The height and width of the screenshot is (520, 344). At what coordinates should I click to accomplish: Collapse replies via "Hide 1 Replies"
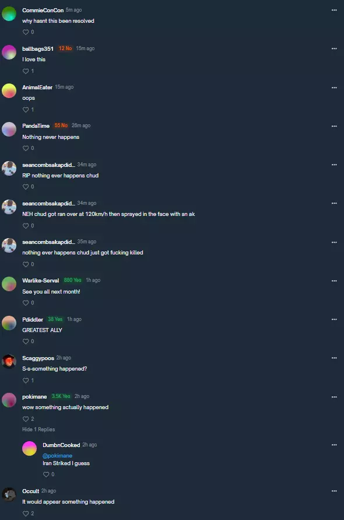(x=38, y=430)
